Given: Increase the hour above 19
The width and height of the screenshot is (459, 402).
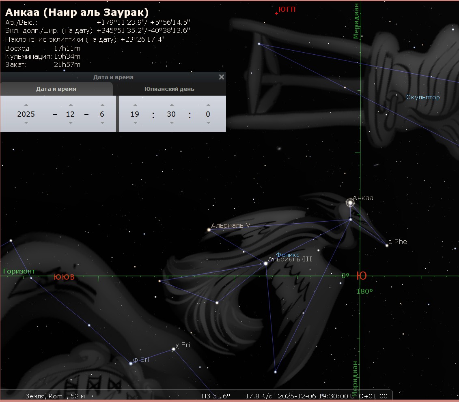Looking at the screenshot, I should point(135,105).
